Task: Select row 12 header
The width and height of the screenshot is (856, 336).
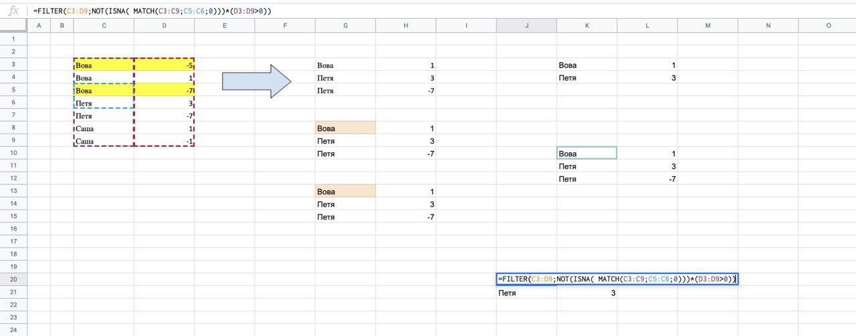Action: click(x=13, y=179)
